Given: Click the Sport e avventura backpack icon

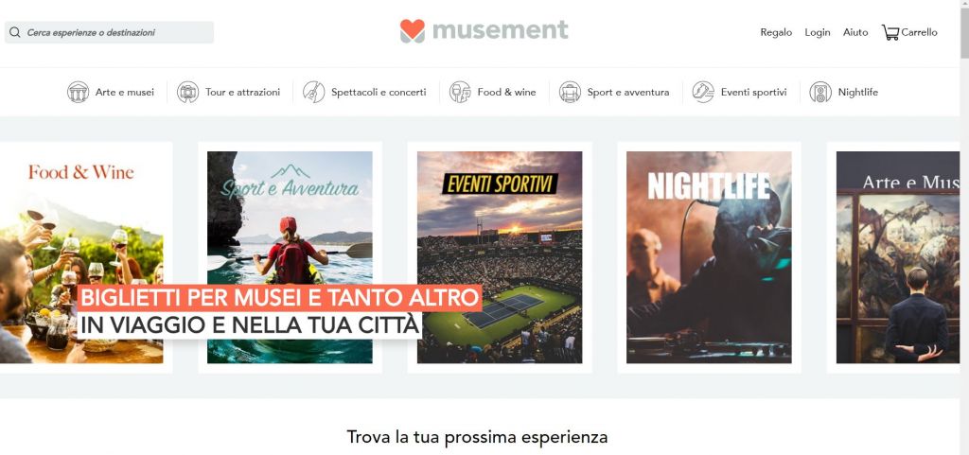Looking at the screenshot, I should (x=570, y=92).
